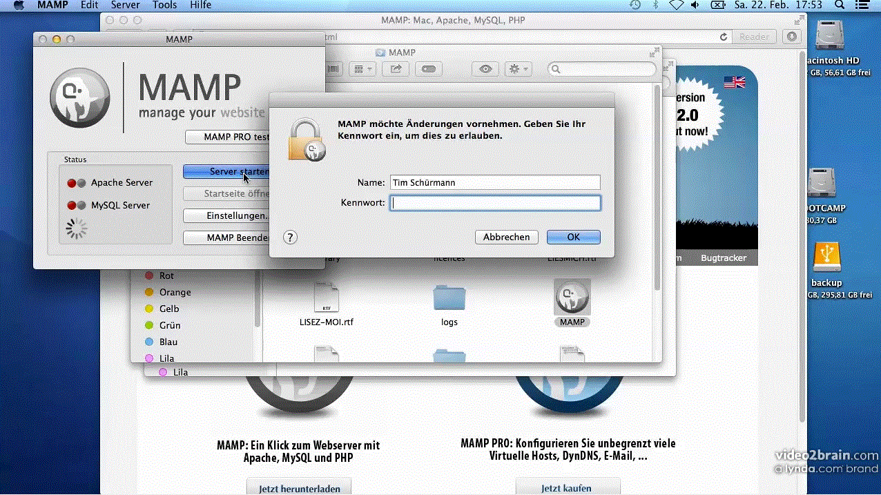Open the Tools menu

(x=164, y=6)
